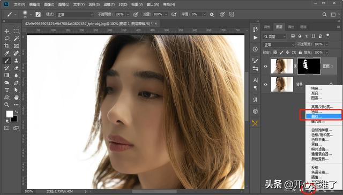This screenshot has width=343, height=195.
Task: Toggle the brush settings panel icon
Action: pyautogui.click(x=38, y=14)
